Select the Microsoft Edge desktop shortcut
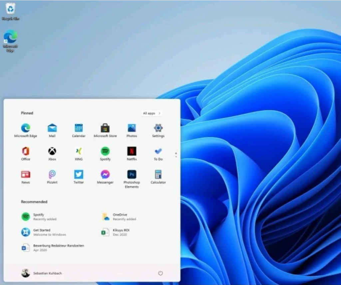341x285 pixels. 10,41
